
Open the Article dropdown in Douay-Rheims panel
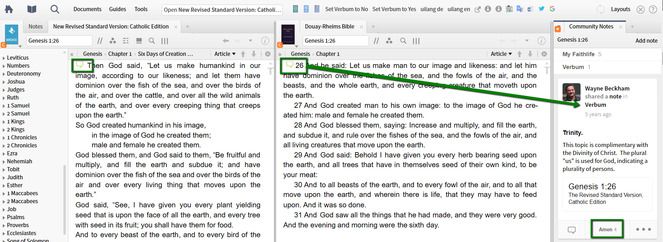point(501,54)
